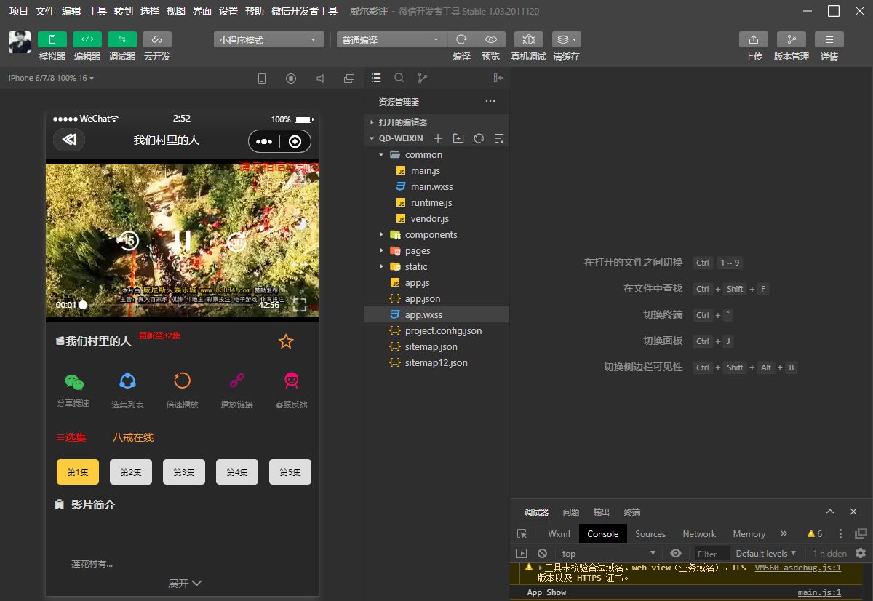The image size is (873, 601).
Task: Open the 设置 menu
Action: tap(228, 11)
